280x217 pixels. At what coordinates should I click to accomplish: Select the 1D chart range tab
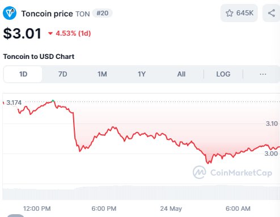(23, 74)
